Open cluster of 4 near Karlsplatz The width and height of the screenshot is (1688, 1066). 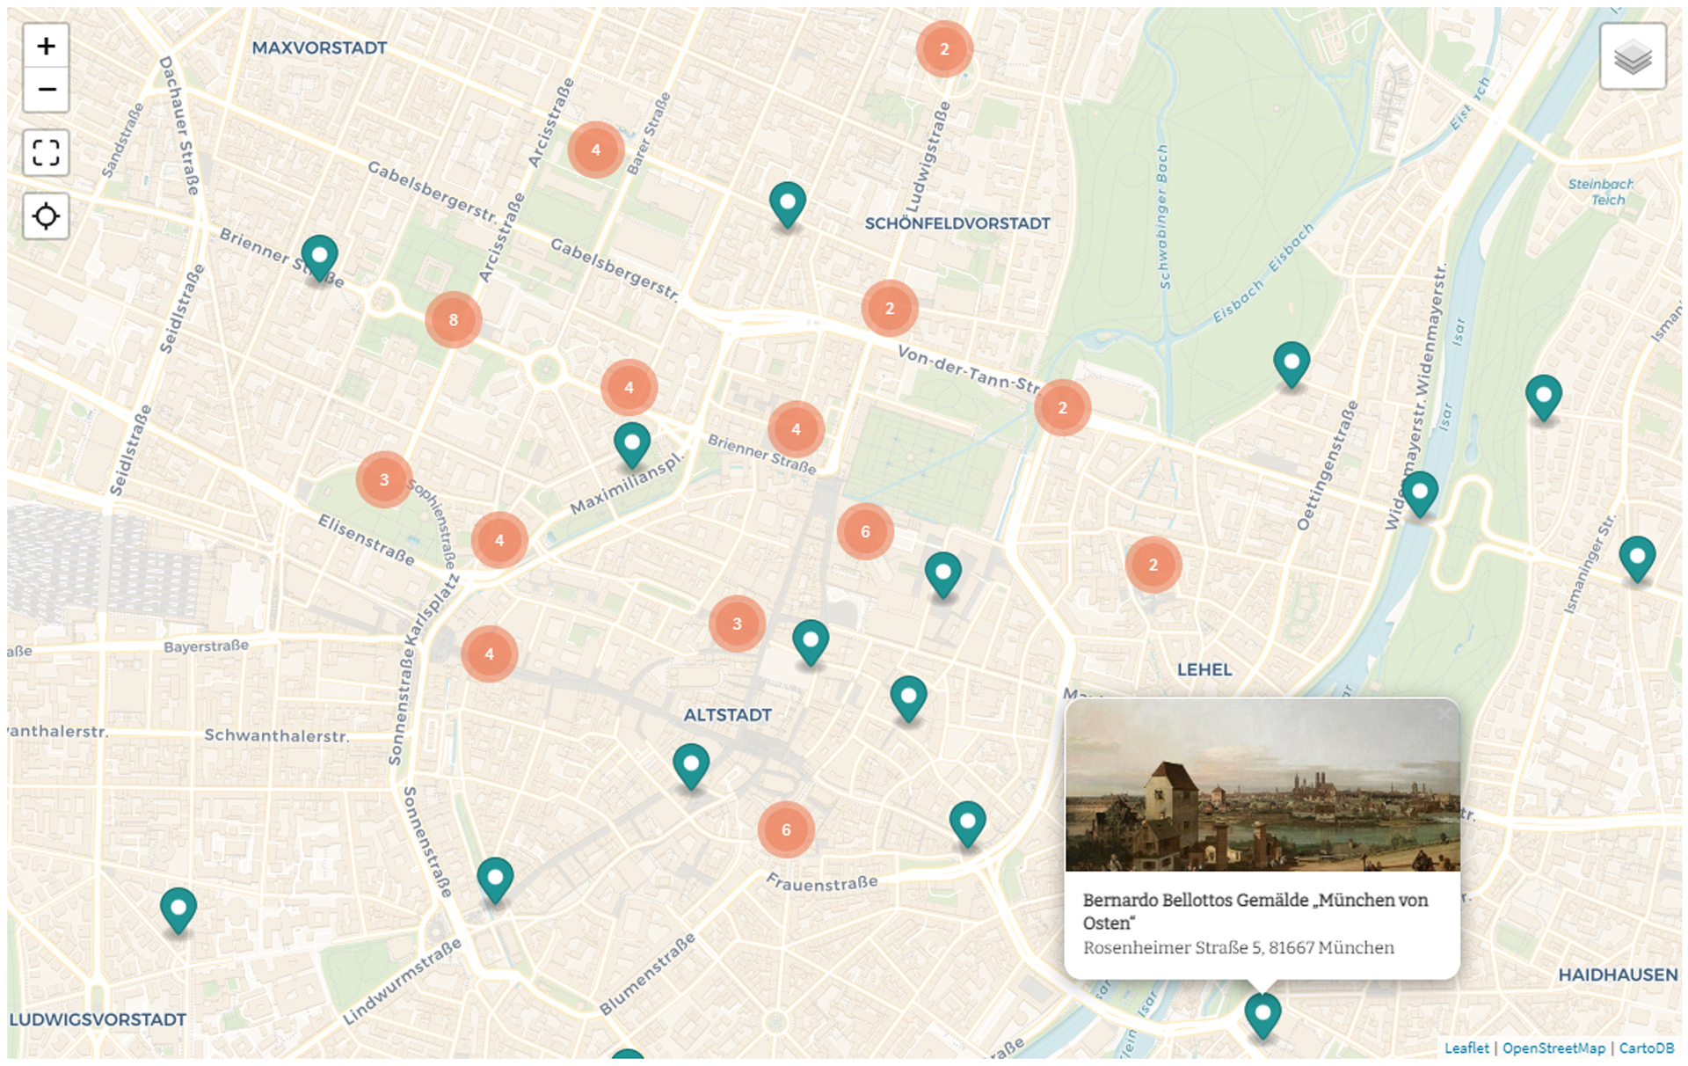(x=490, y=654)
